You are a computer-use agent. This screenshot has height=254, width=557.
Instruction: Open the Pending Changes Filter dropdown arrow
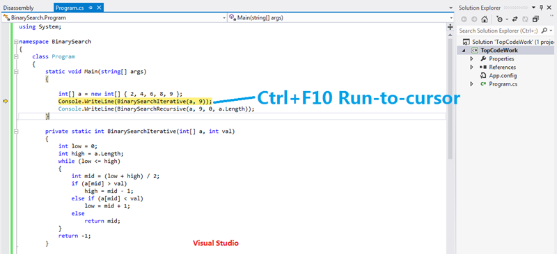(507, 19)
